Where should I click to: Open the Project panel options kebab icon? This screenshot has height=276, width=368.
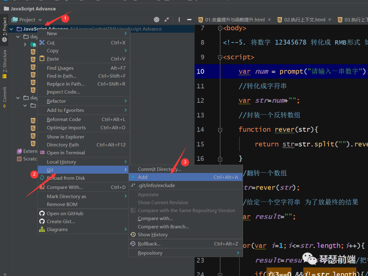pyautogui.click(x=179, y=20)
